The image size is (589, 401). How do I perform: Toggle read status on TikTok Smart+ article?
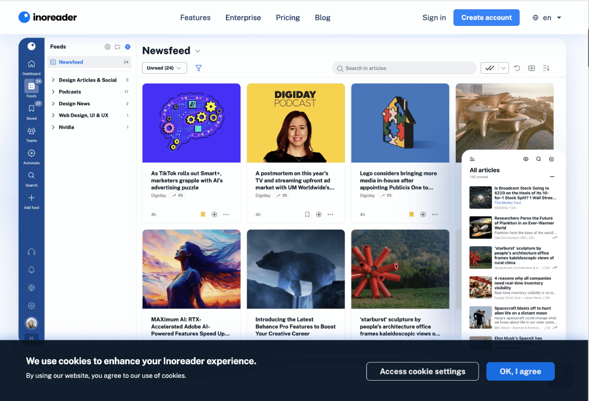pyautogui.click(x=214, y=214)
